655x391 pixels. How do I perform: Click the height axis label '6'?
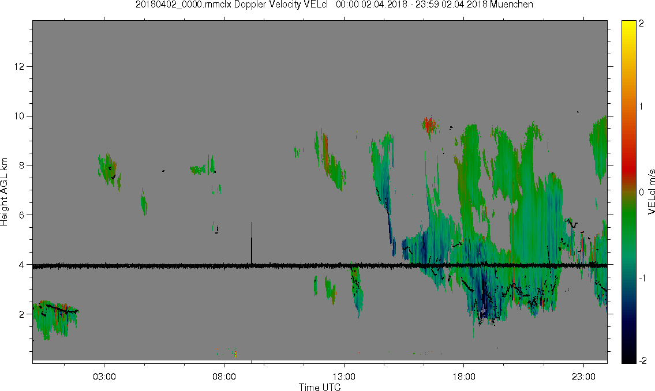point(22,215)
